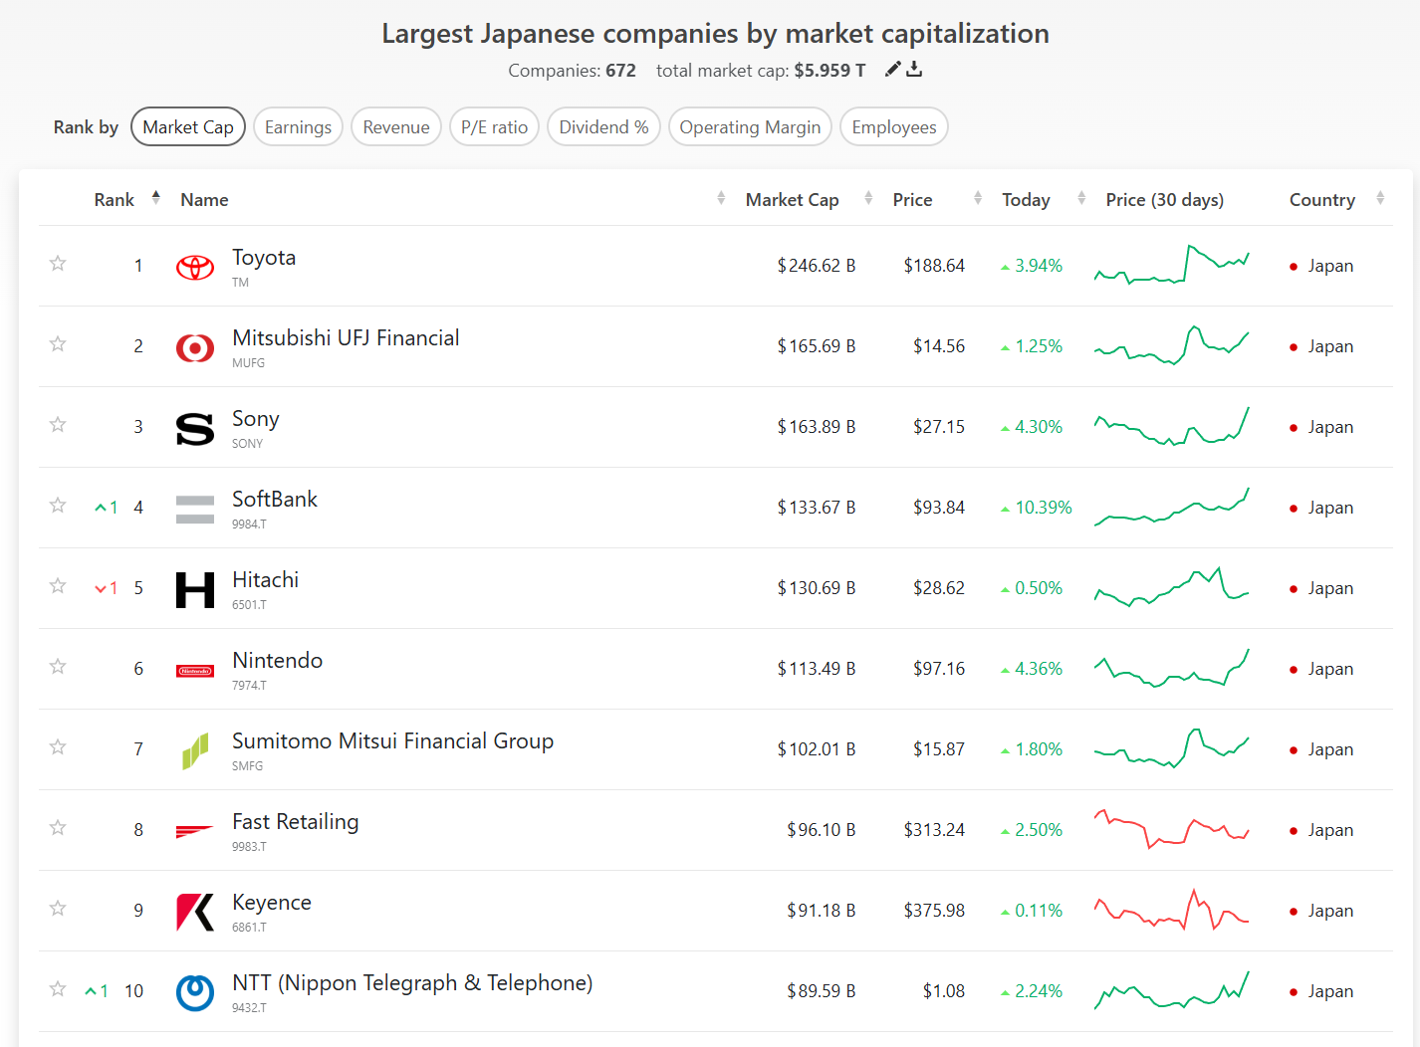Click the Keyence logo icon

tap(195, 912)
